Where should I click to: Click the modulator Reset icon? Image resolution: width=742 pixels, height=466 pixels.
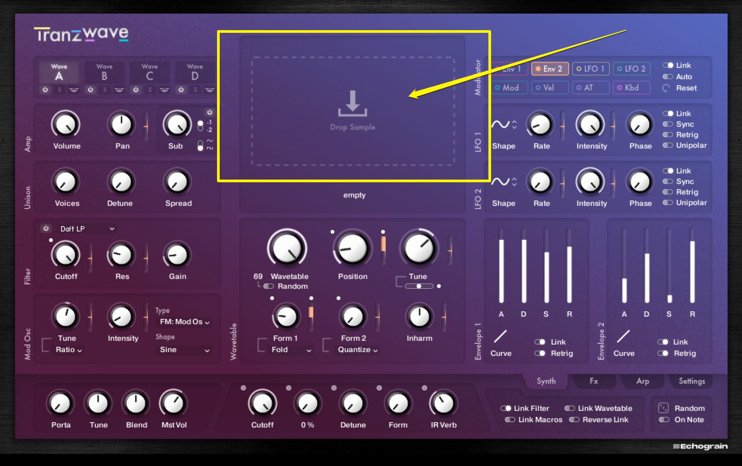click(666, 88)
